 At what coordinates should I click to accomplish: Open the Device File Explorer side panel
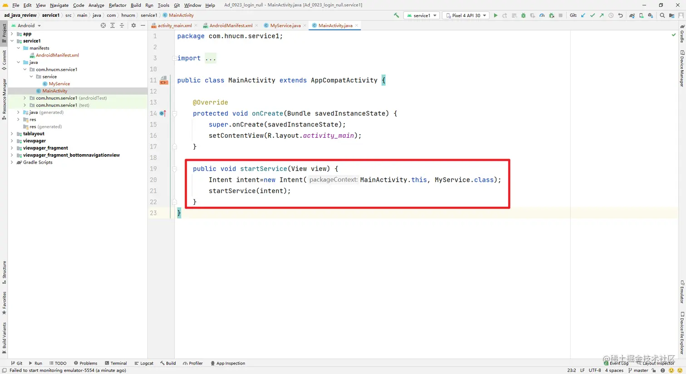tap(682, 333)
